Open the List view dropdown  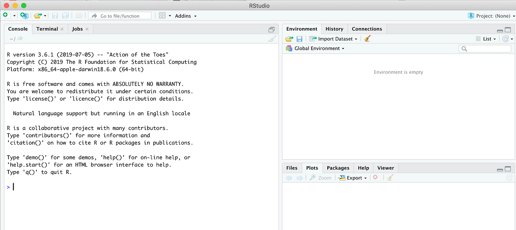(487, 38)
